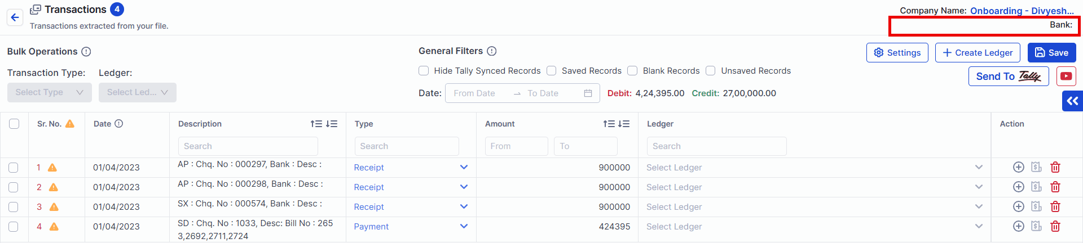Delete transaction row 1
Image resolution: width=1083 pixels, height=243 pixels.
click(x=1055, y=167)
